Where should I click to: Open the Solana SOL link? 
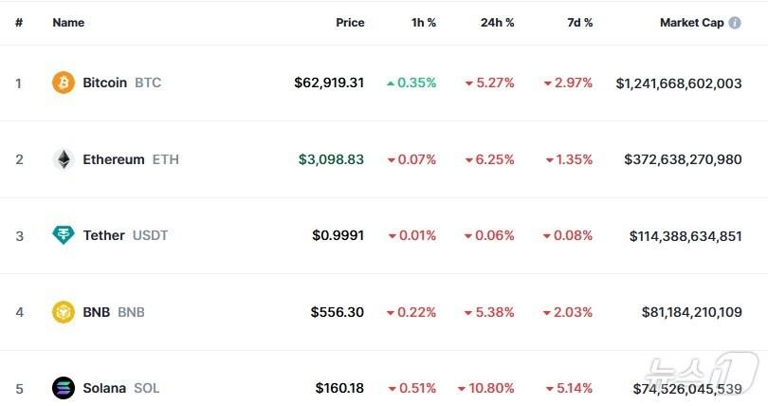[x=120, y=388]
